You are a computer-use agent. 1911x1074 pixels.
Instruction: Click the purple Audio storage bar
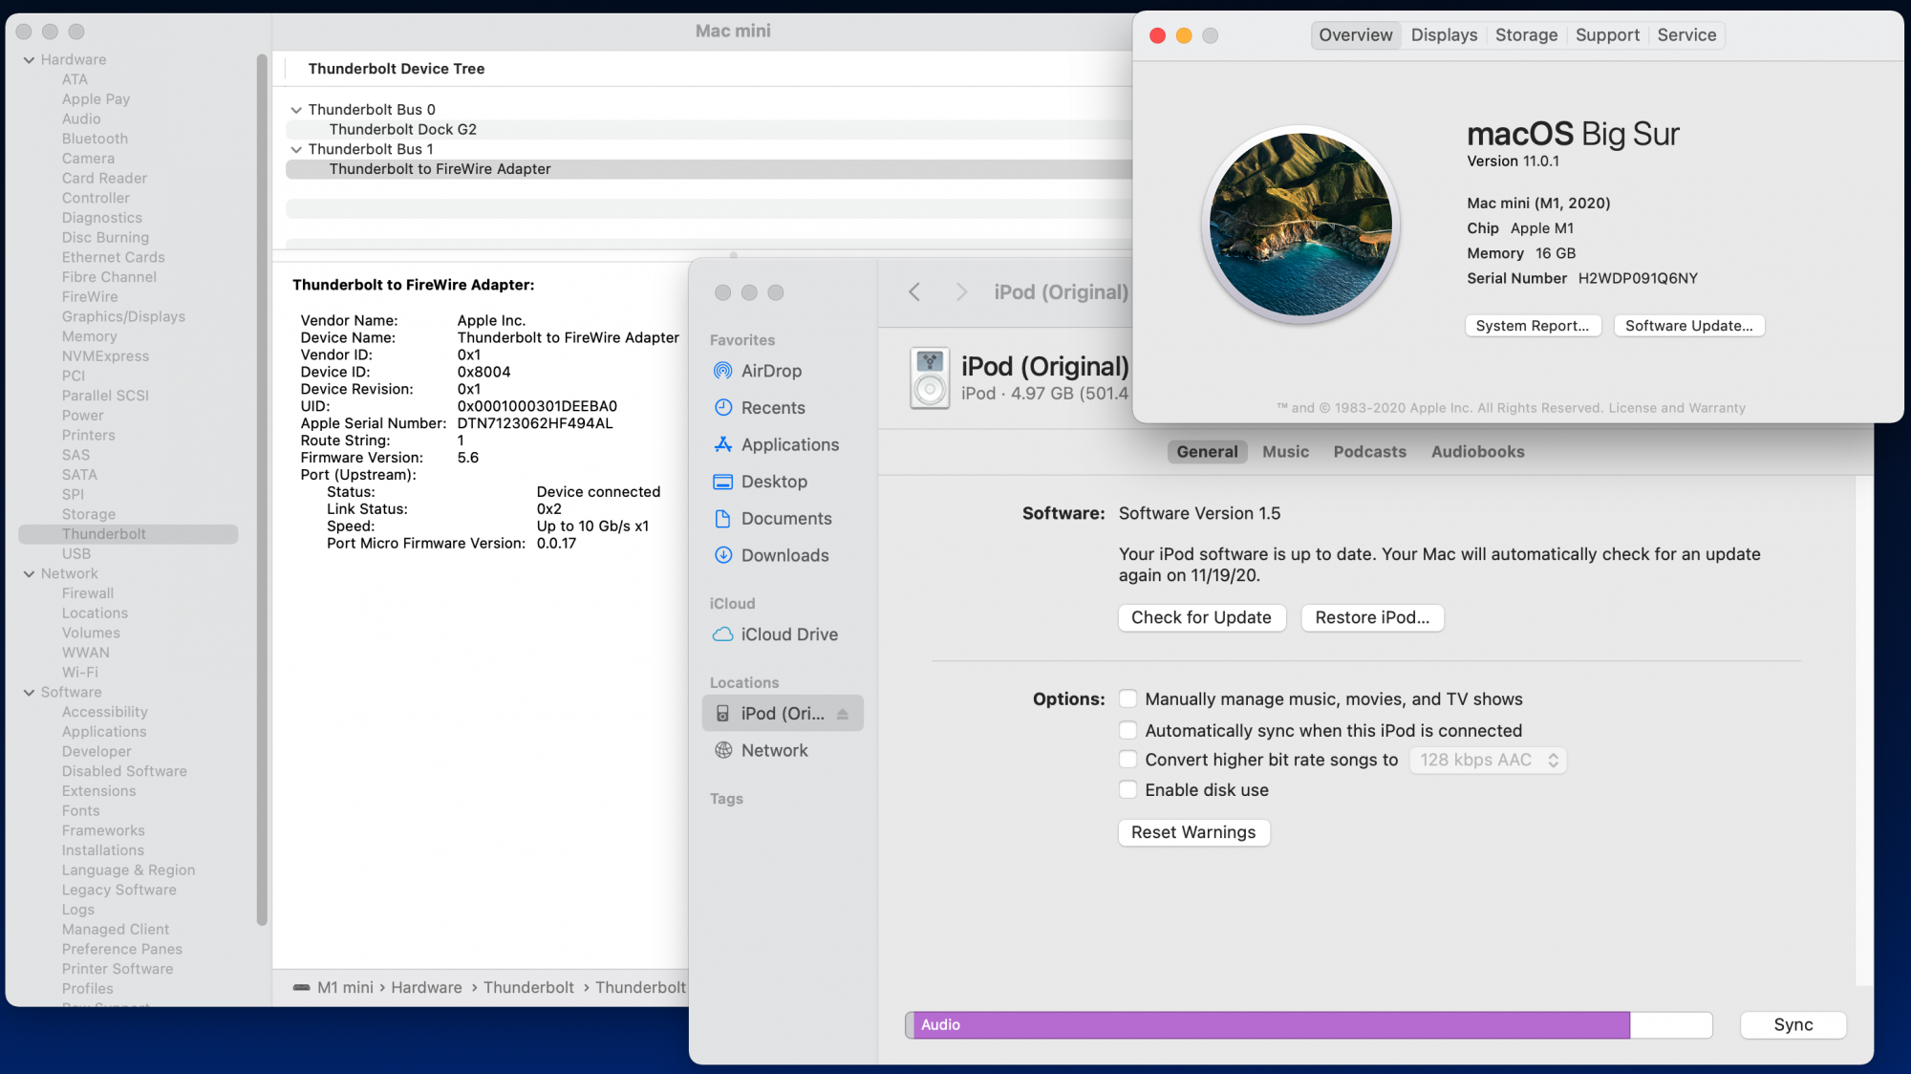[1271, 1025]
